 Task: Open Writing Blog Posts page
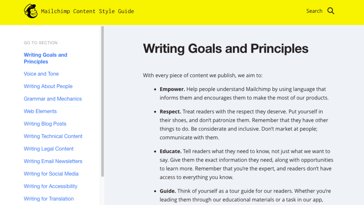click(x=45, y=124)
